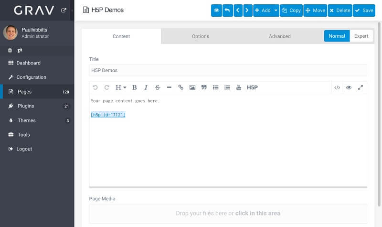Click the vertical page scrollbar

[379, 115]
